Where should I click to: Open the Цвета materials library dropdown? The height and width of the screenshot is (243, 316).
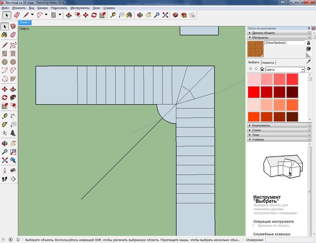pos(303,69)
